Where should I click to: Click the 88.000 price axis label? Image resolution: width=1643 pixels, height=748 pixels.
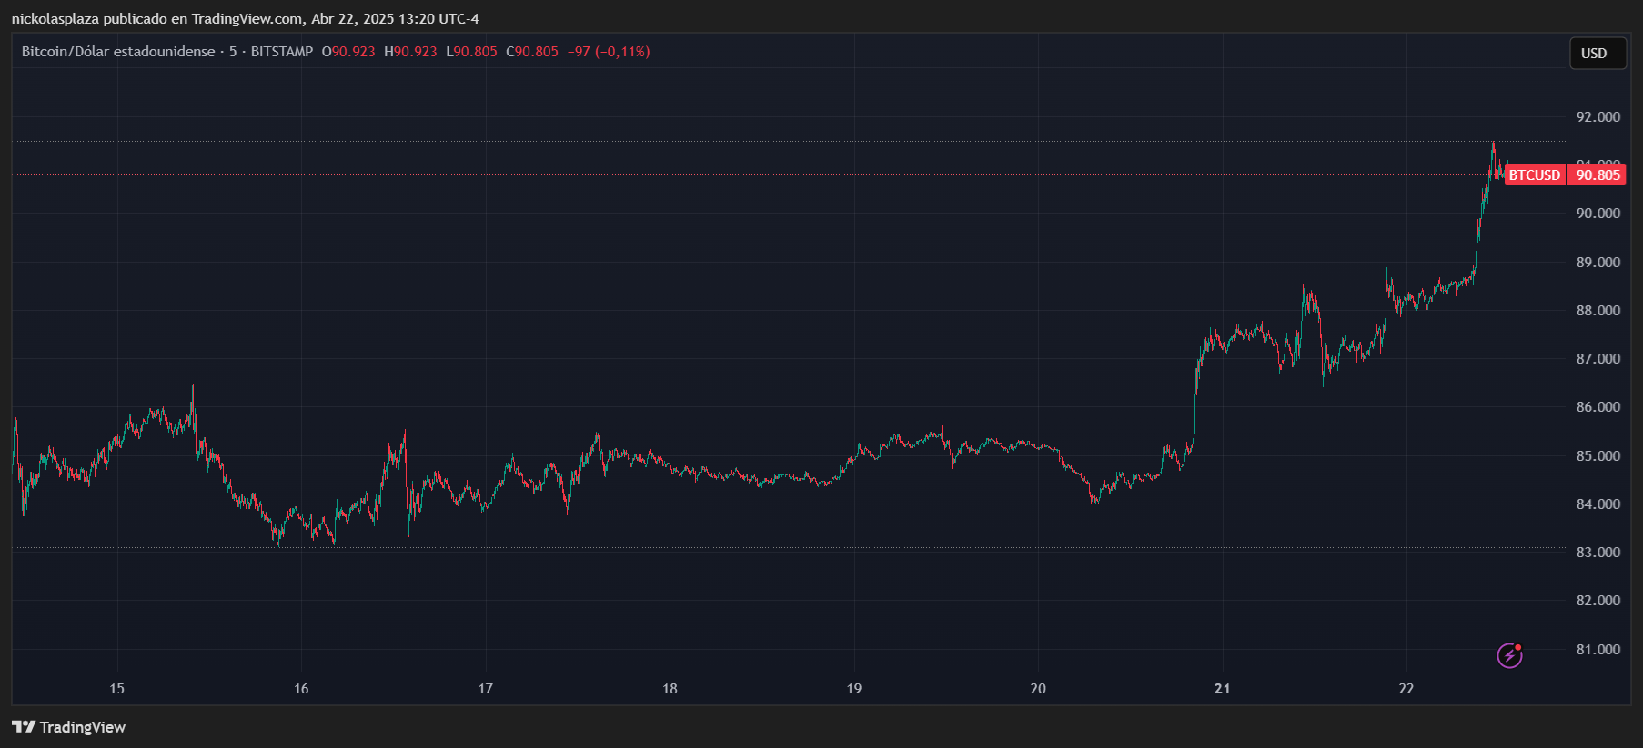click(1598, 310)
